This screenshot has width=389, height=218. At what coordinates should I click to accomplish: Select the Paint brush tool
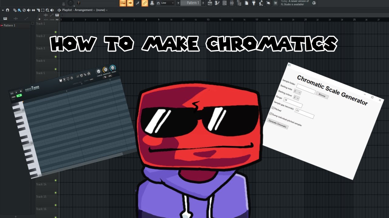point(19,10)
